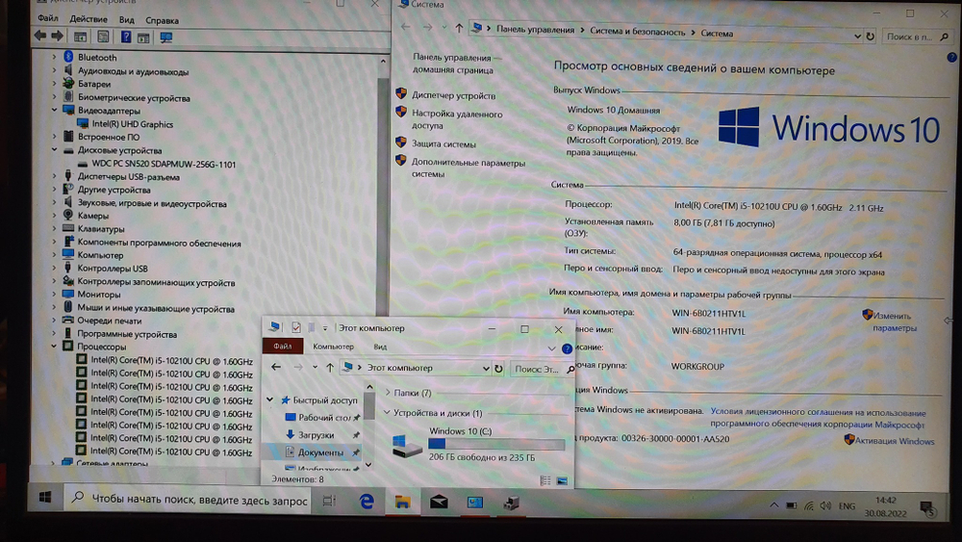Click the Back arrow in Explorer window
The height and width of the screenshot is (542, 962).
[276, 367]
